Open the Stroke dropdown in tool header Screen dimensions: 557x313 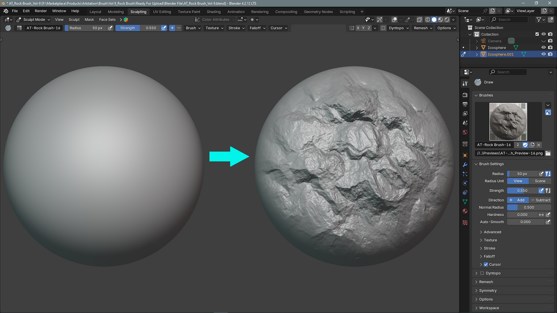point(237,28)
